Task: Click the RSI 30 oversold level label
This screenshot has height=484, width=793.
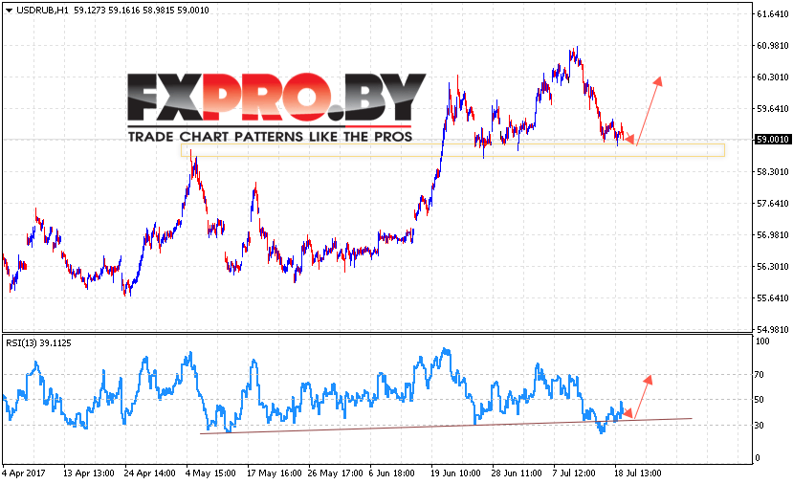Action: 760,426
